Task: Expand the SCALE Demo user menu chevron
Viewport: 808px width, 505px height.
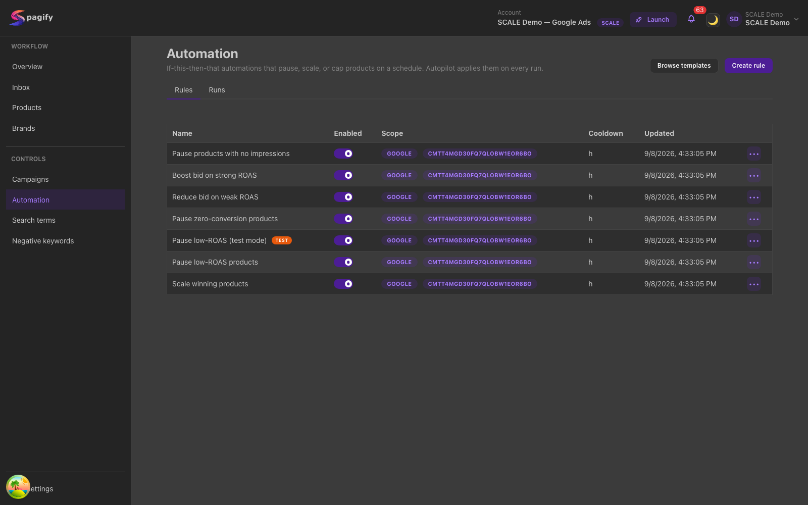Action: tap(796, 19)
